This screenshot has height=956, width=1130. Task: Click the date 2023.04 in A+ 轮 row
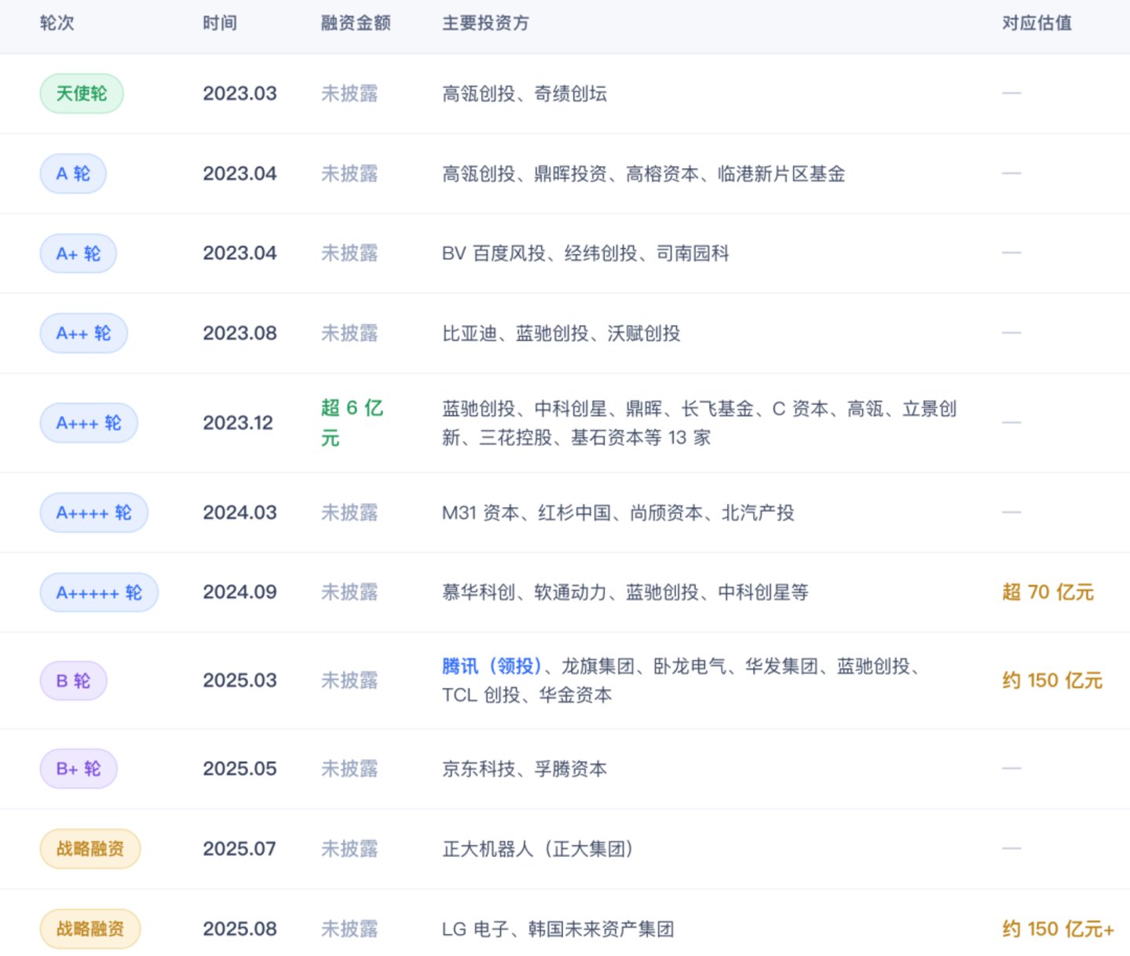pyautogui.click(x=240, y=254)
